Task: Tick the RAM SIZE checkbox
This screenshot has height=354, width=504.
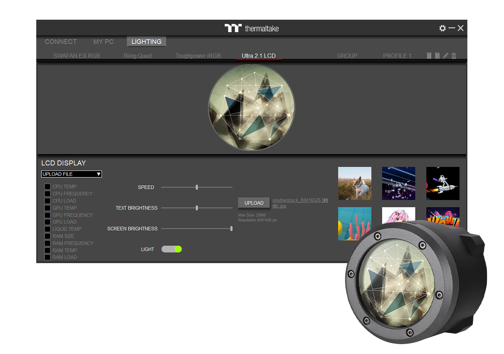Action: click(x=47, y=236)
